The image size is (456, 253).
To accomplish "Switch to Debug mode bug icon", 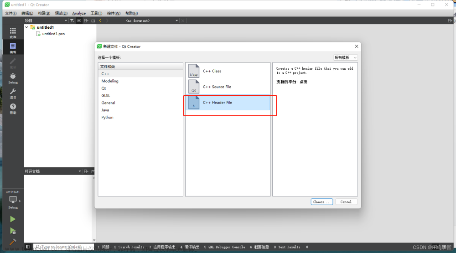I will (x=13, y=78).
